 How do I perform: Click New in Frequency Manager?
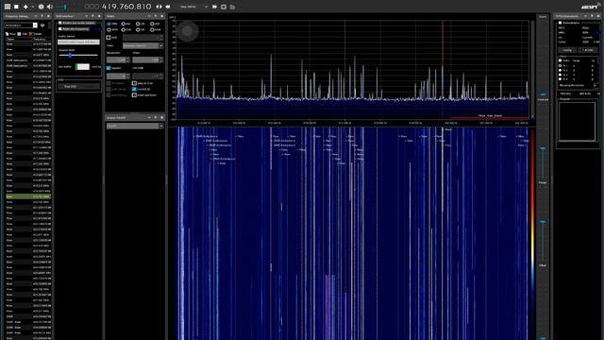point(10,34)
